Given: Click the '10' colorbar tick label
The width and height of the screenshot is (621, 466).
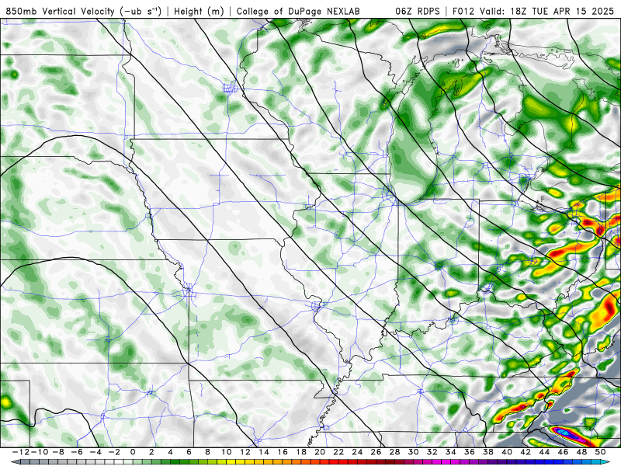Looking at the screenshot, I should pos(226,452).
